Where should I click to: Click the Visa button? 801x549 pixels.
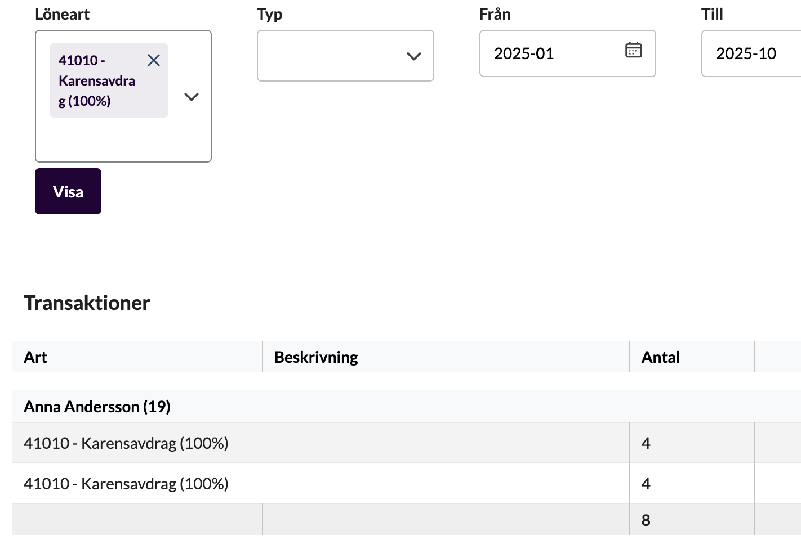(x=68, y=191)
